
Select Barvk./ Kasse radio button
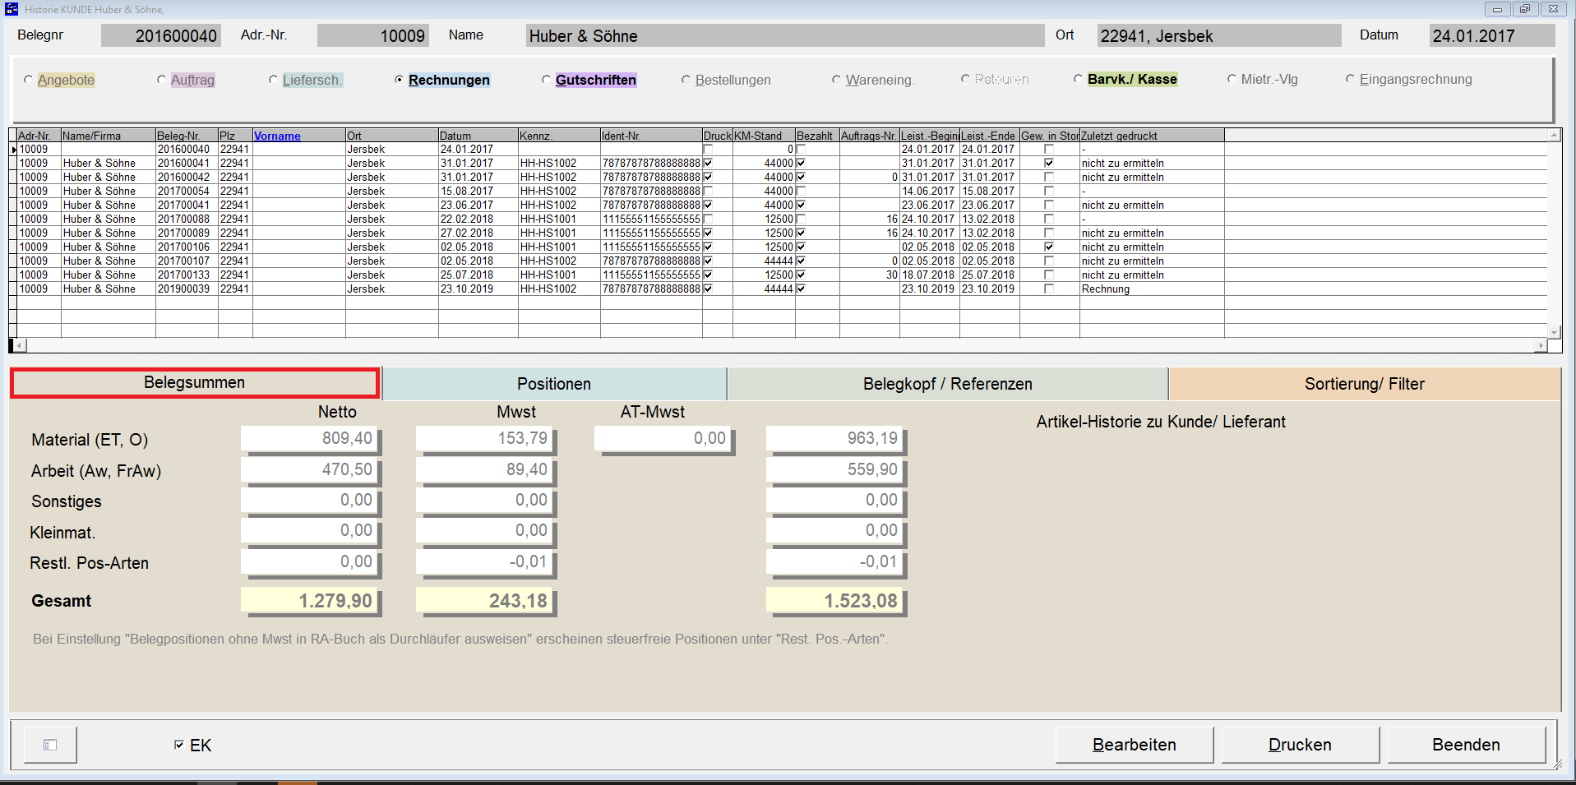1078,79
